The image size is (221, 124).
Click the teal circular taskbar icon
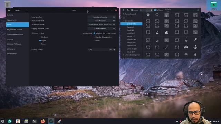pyautogui.click(x=10, y=121)
